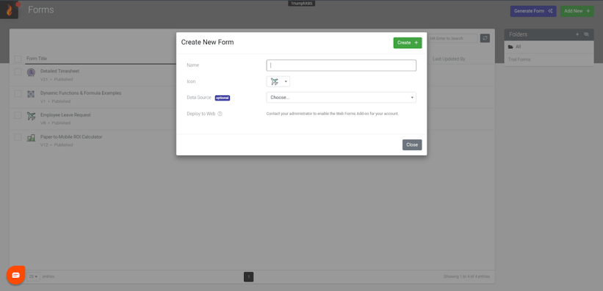Open the 25 entries per page dropdown
Viewport: 603px width, 291px height.
[x=33, y=276]
